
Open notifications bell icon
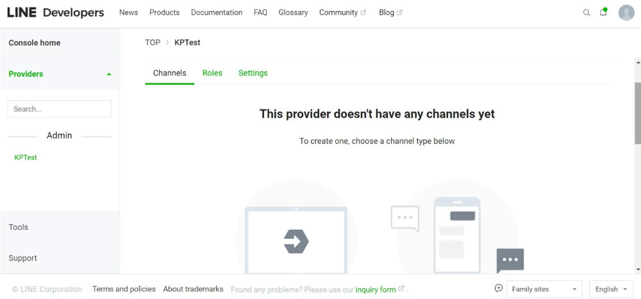click(x=603, y=12)
